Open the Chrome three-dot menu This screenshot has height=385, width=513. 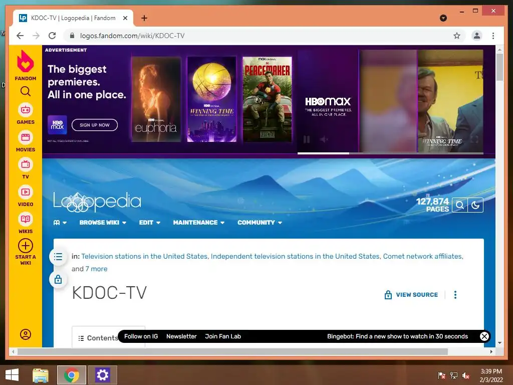493,36
